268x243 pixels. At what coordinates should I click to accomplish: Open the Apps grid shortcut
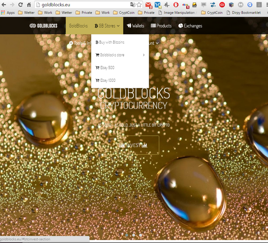[8, 13]
